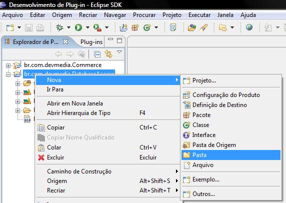Viewport: 286px width, 203px height.
Task: Select br.com.devmedia.Commerce project in tree
Action: (x=62, y=65)
